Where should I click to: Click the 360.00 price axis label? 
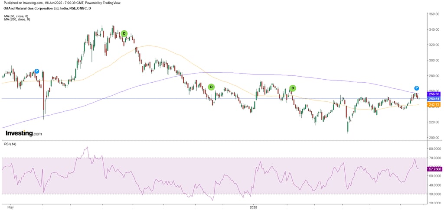pyautogui.click(x=435, y=14)
